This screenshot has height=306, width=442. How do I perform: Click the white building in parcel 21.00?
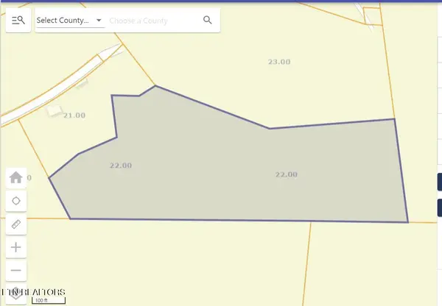(x=55, y=111)
